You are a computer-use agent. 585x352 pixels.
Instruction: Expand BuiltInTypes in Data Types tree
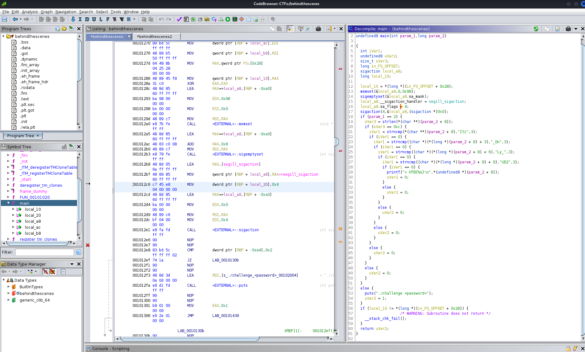[9, 287]
